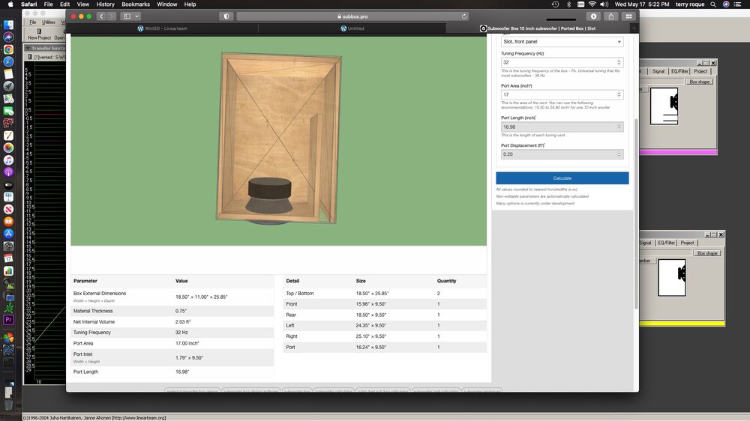
Task: Adjust Port Length stepper arrows
Action: 619,127
